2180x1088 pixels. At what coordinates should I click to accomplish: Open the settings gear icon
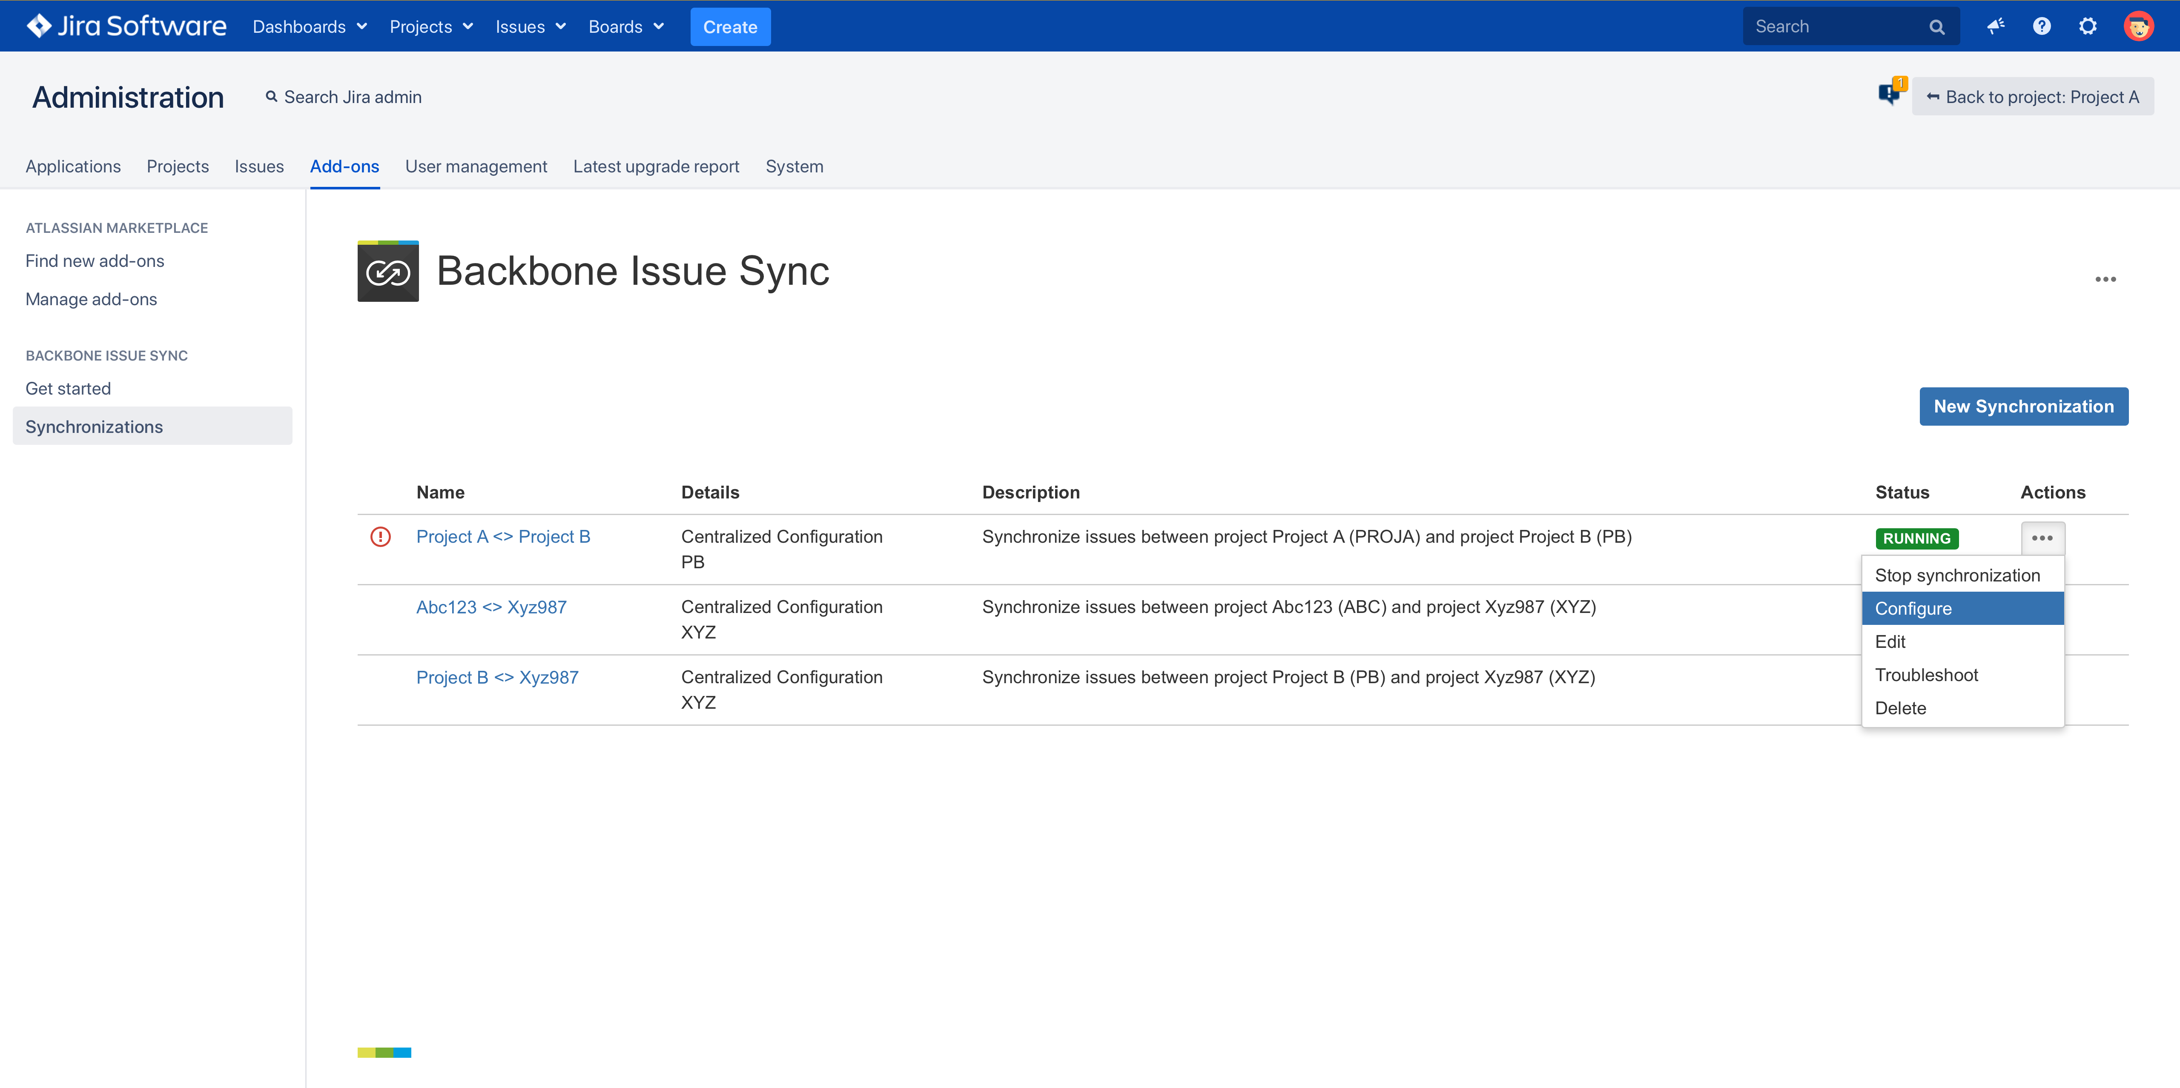point(2088,26)
